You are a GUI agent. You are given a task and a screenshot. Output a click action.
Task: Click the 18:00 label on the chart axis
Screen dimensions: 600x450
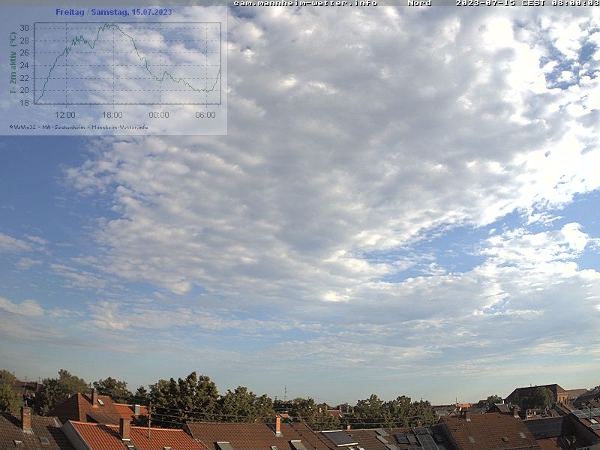[112, 115]
